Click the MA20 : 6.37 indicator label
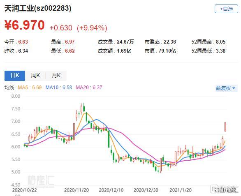Viewport: 241px width, 196px height. tap(89, 88)
